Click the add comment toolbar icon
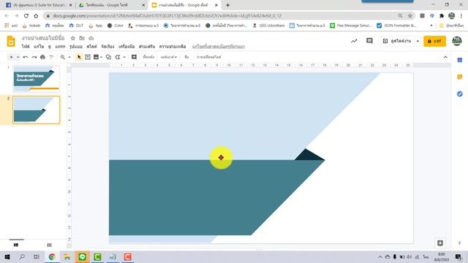This screenshot has width=468, height=263. (134, 57)
